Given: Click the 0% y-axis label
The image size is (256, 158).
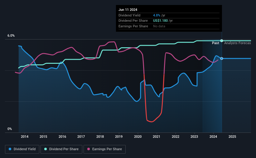Looking at the screenshot, I should (10, 129).
